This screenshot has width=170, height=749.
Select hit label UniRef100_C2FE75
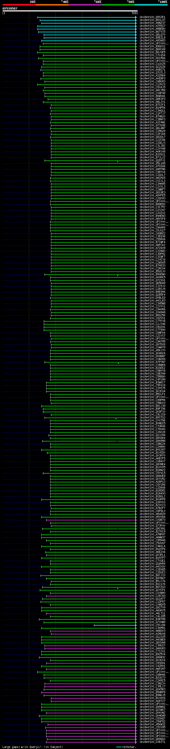coord(152,388)
